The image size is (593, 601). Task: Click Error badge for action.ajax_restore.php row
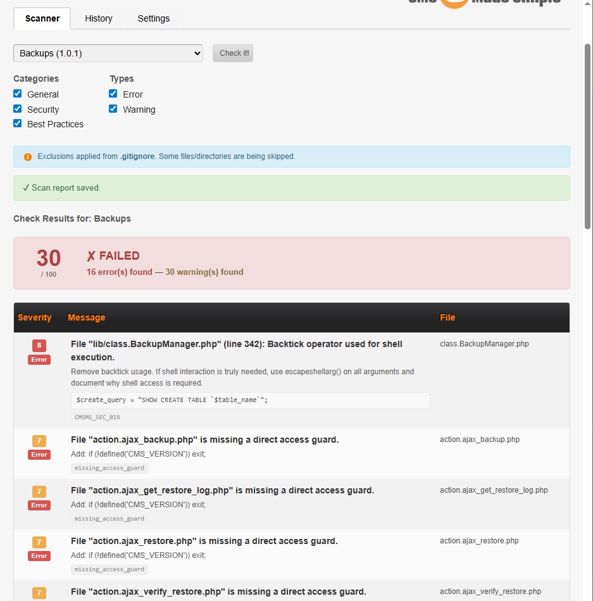pyautogui.click(x=39, y=556)
